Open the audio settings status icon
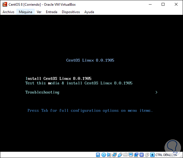 click(x=109, y=155)
